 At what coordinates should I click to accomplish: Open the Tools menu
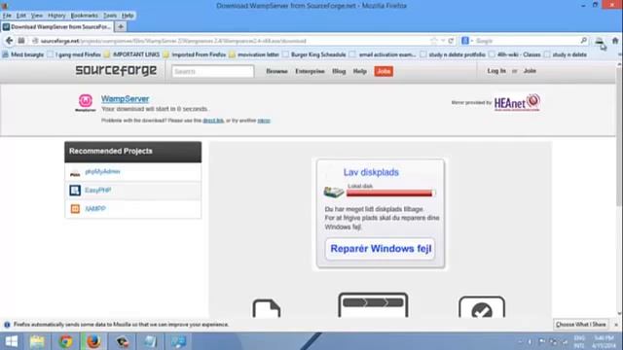(110, 16)
